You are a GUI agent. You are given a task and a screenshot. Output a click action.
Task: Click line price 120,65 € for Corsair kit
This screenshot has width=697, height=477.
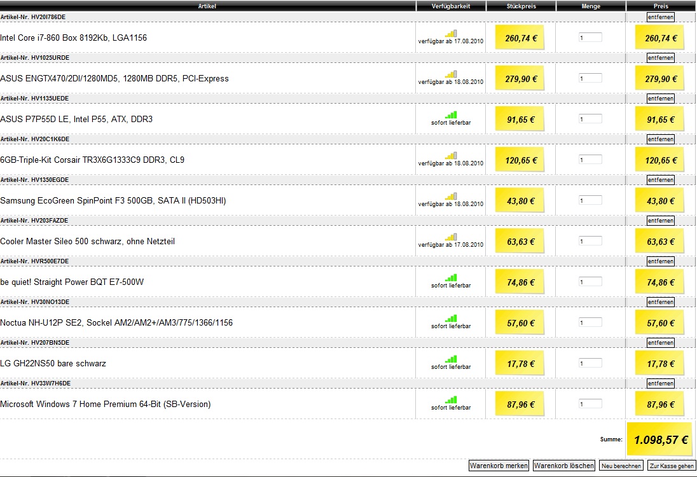[x=660, y=160]
